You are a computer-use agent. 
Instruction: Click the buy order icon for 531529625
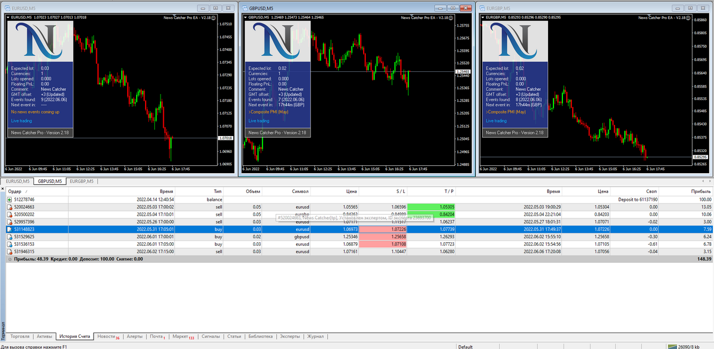(x=9, y=237)
